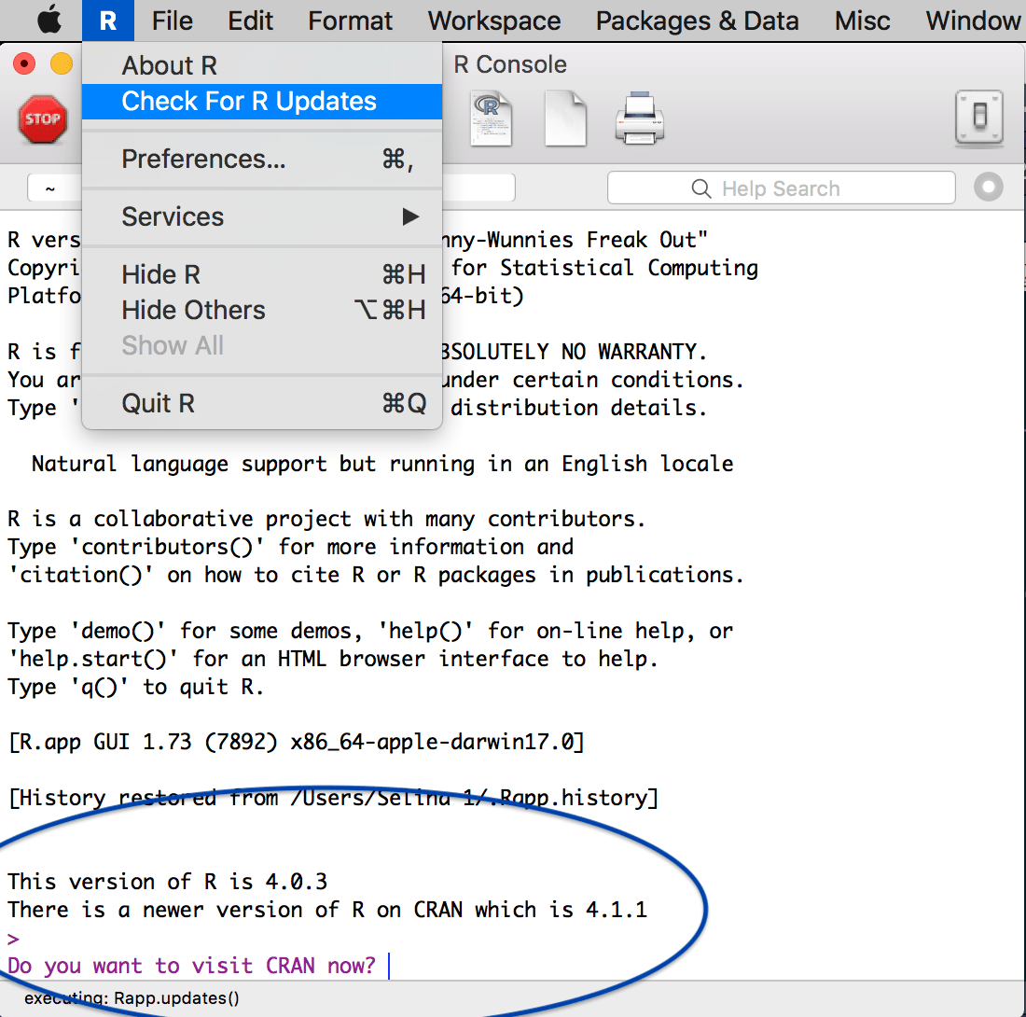1026x1017 pixels.
Task: Select "Hide Others"
Action: 193,310
